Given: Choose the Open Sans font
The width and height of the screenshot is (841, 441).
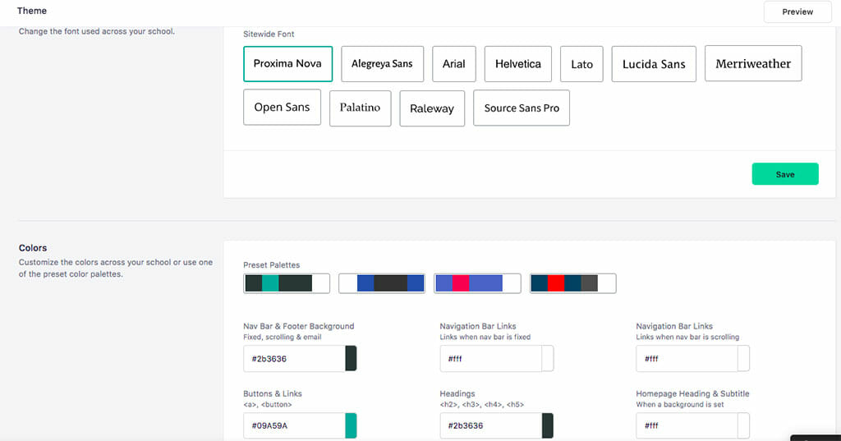Looking at the screenshot, I should click(282, 108).
